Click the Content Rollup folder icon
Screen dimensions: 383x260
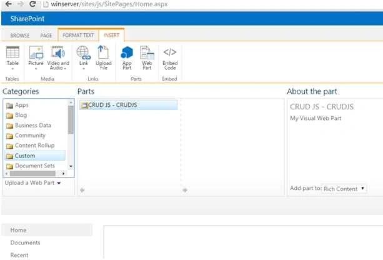pyautogui.click(x=9, y=146)
